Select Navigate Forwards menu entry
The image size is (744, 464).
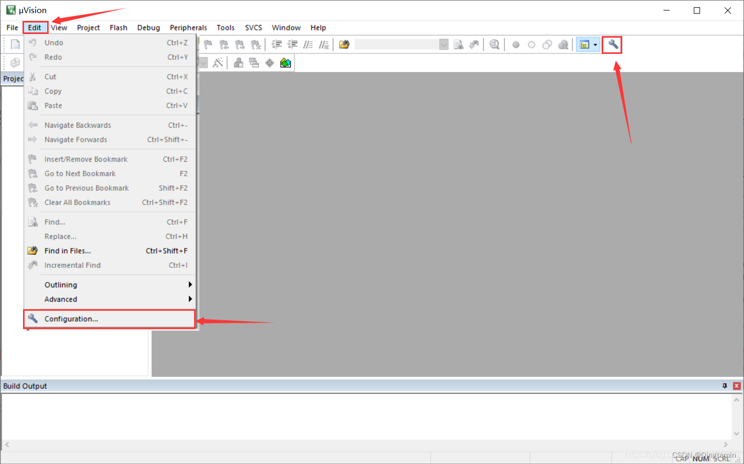click(x=110, y=140)
